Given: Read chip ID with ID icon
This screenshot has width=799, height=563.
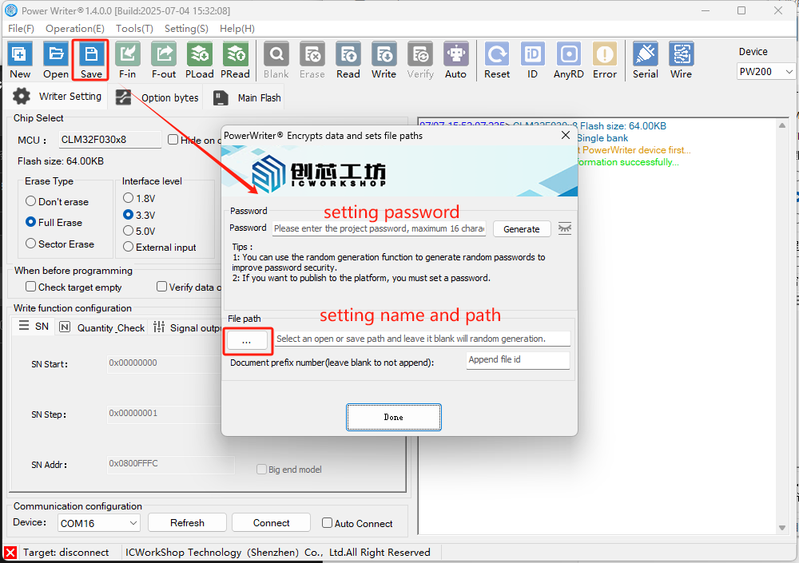Looking at the screenshot, I should (x=532, y=60).
